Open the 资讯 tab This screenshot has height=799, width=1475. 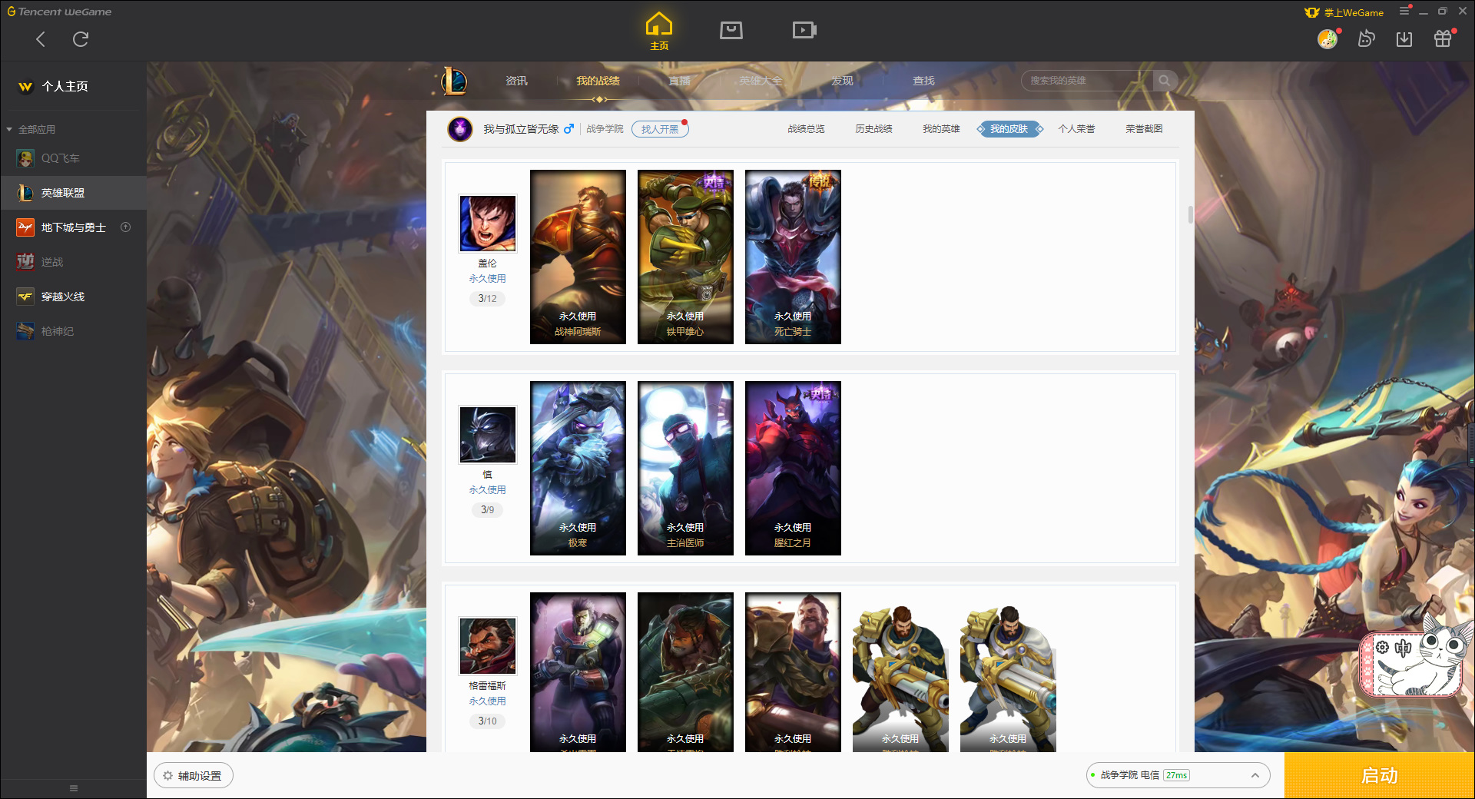click(x=516, y=81)
